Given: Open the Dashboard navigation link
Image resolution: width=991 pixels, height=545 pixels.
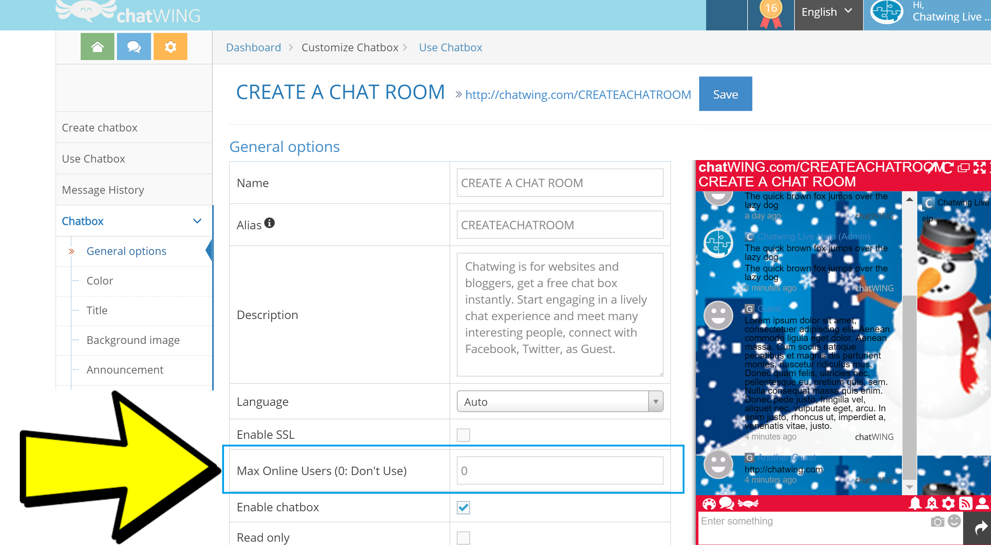Looking at the screenshot, I should coord(253,46).
